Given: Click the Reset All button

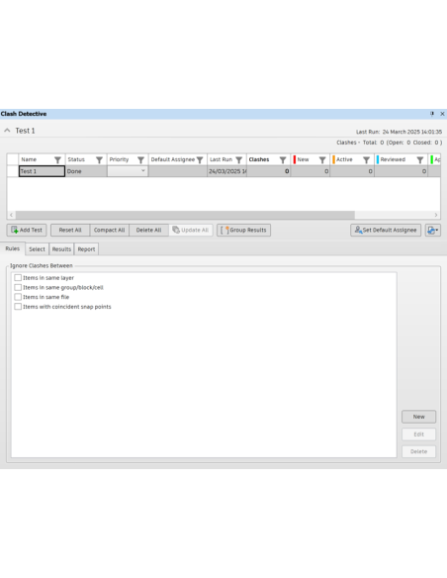Looking at the screenshot, I should click(70, 230).
